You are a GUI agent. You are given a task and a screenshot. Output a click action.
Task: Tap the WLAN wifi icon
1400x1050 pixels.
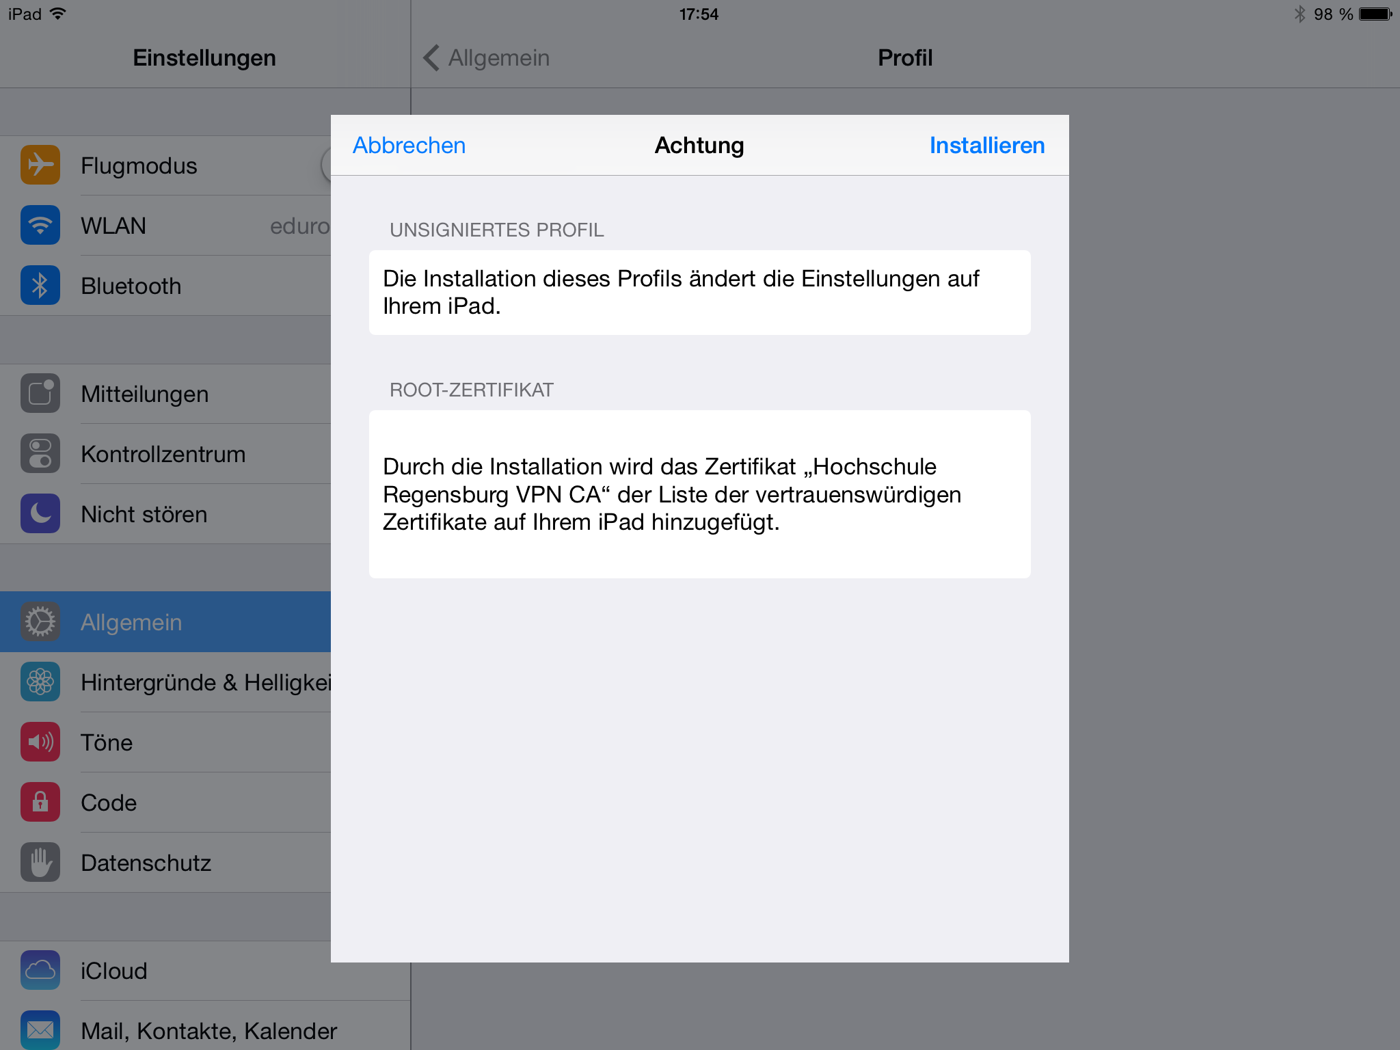pos(40,225)
